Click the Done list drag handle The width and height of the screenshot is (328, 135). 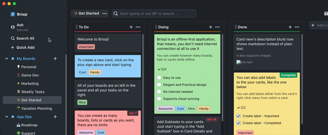coord(235,27)
